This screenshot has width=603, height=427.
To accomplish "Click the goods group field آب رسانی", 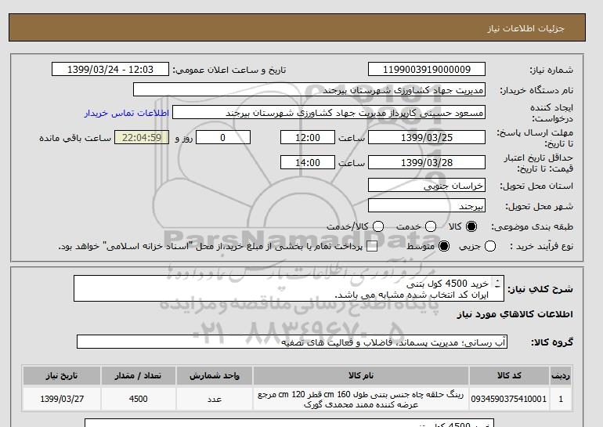I will (x=292, y=342).
